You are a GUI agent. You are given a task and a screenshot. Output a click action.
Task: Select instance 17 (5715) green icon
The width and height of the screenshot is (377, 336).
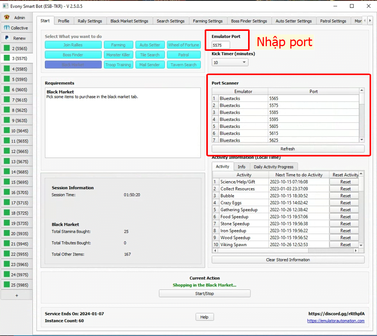coord(7,203)
